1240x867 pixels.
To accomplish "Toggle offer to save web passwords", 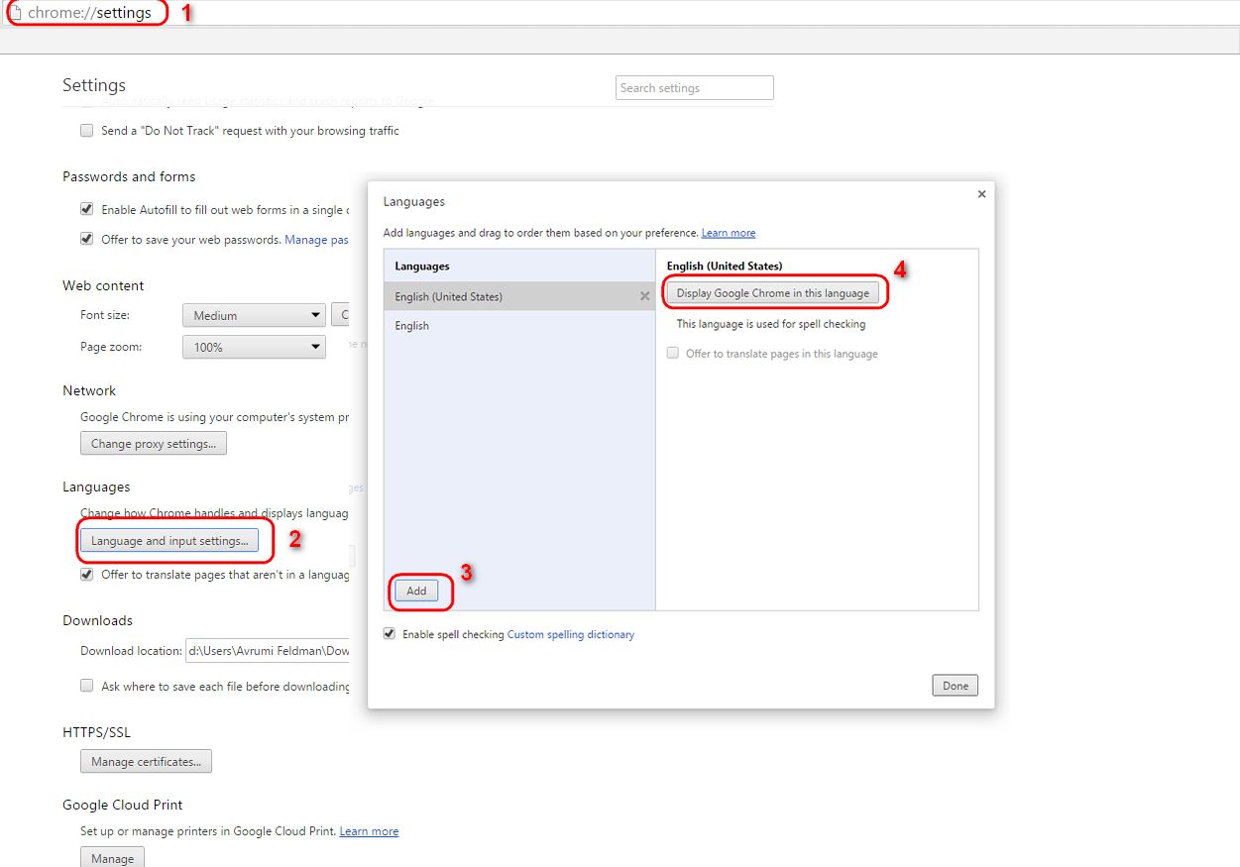I will pyautogui.click(x=87, y=240).
